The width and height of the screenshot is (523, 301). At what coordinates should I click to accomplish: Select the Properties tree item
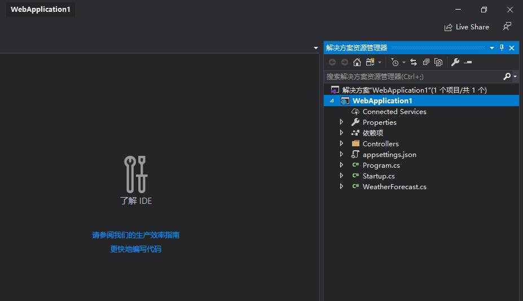coord(380,123)
